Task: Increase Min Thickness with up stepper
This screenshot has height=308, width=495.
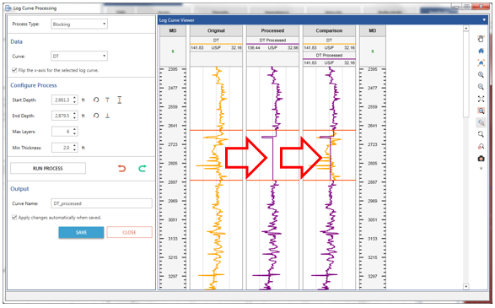Action: (x=75, y=145)
